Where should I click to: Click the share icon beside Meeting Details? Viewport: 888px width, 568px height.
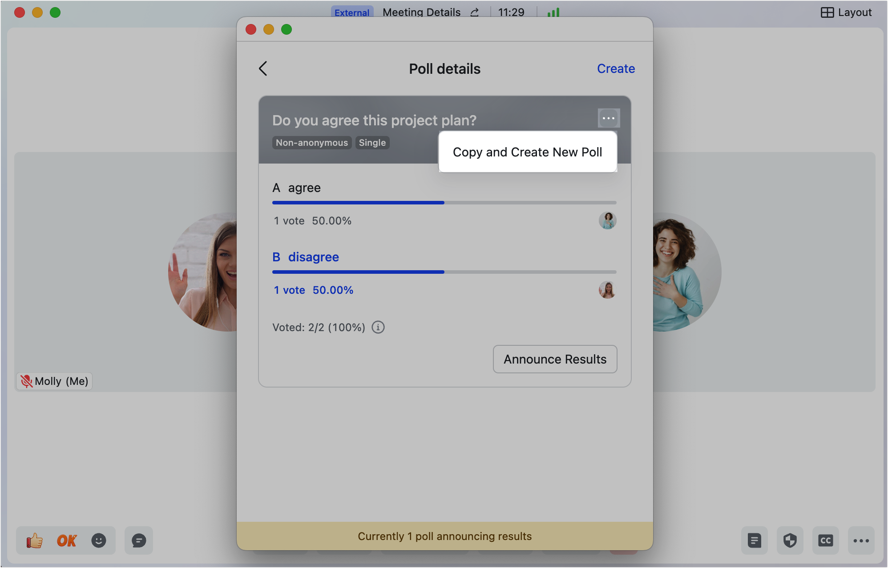[475, 12]
